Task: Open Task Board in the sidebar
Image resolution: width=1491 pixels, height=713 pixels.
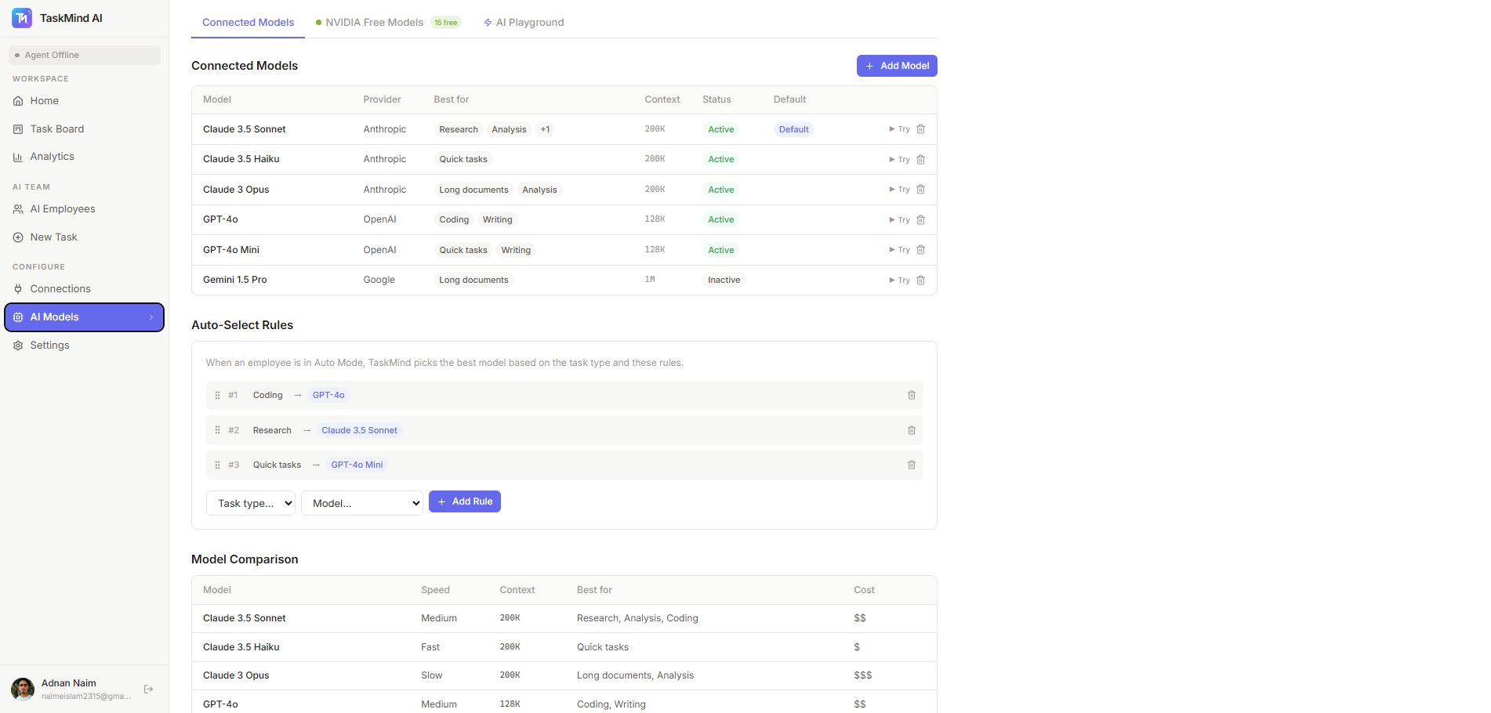Action: tap(84, 129)
